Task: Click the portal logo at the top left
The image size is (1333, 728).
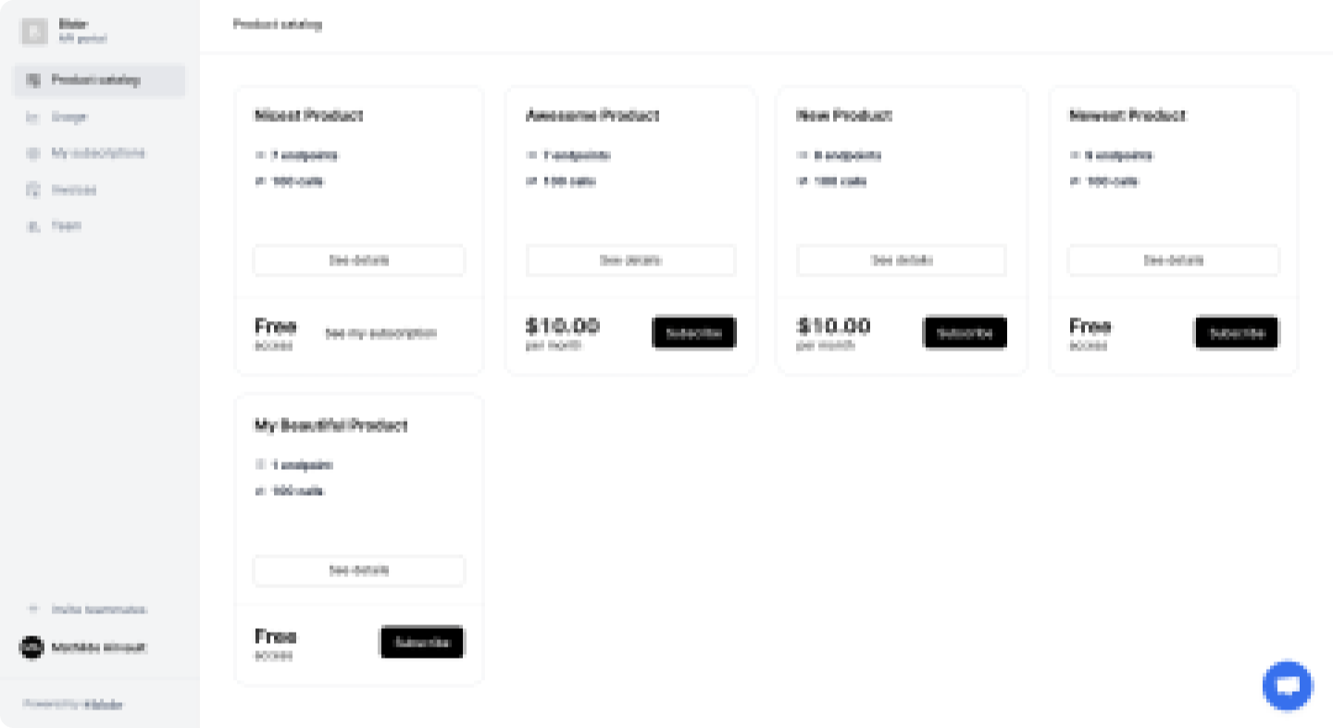Action: pyautogui.click(x=33, y=31)
